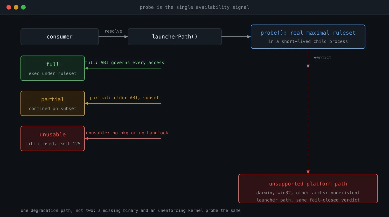Viewport: 389px width, 217px height.
Task: Click the 'verdict' arrow label
Action: click(x=322, y=57)
